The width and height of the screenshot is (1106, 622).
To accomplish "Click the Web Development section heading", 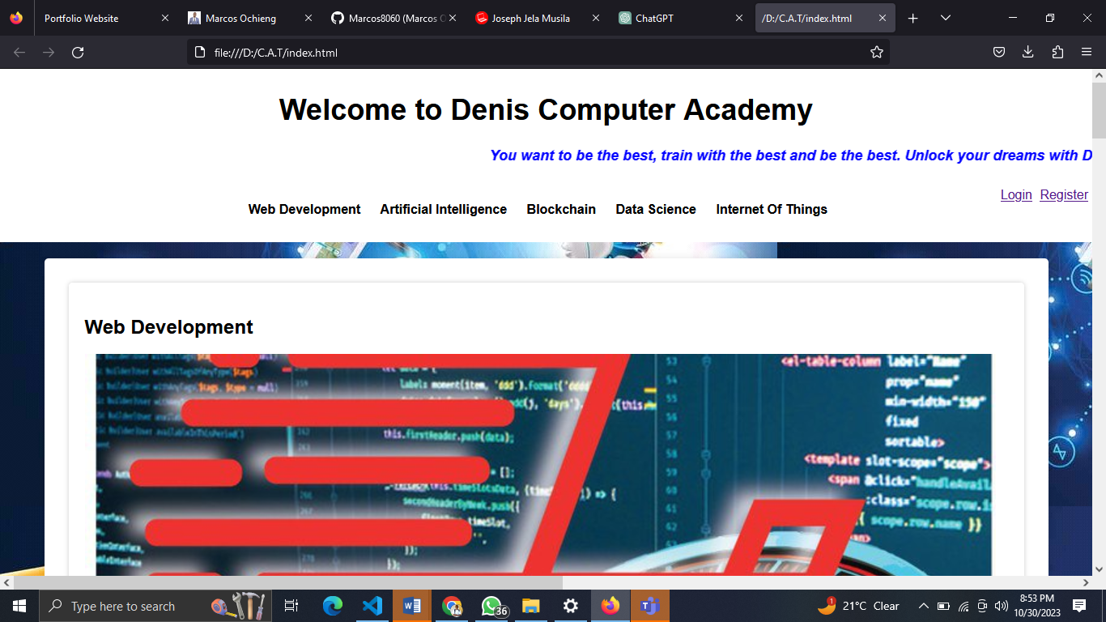I will point(168,327).
